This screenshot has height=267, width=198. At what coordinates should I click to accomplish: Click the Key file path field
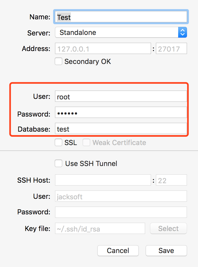(100, 229)
